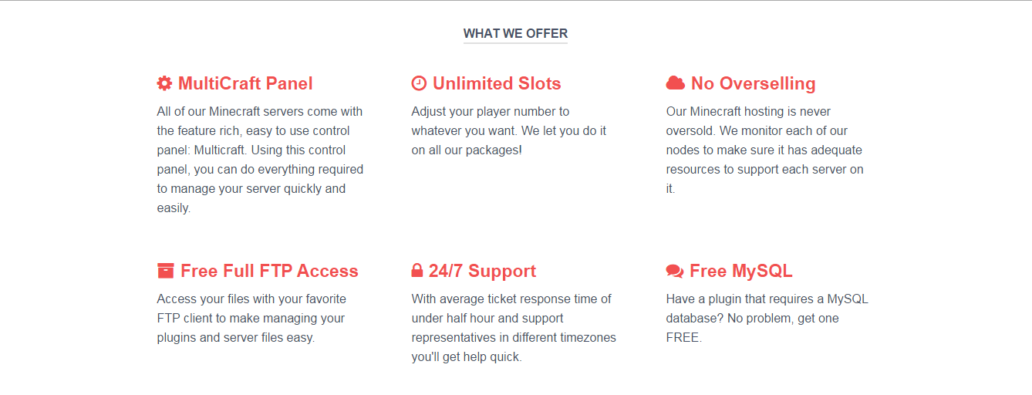The width and height of the screenshot is (1032, 395).
Task: Select the No Overselling heading
Action: click(754, 83)
